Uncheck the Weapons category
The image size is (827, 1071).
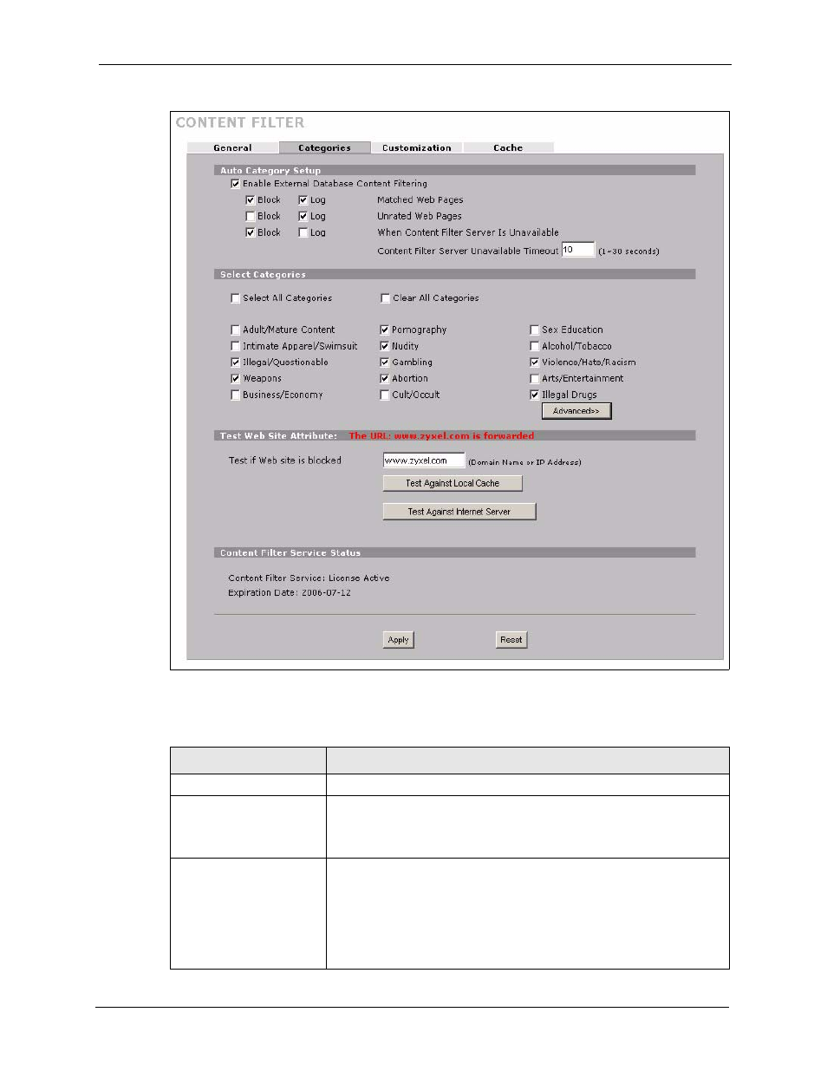tap(236, 379)
